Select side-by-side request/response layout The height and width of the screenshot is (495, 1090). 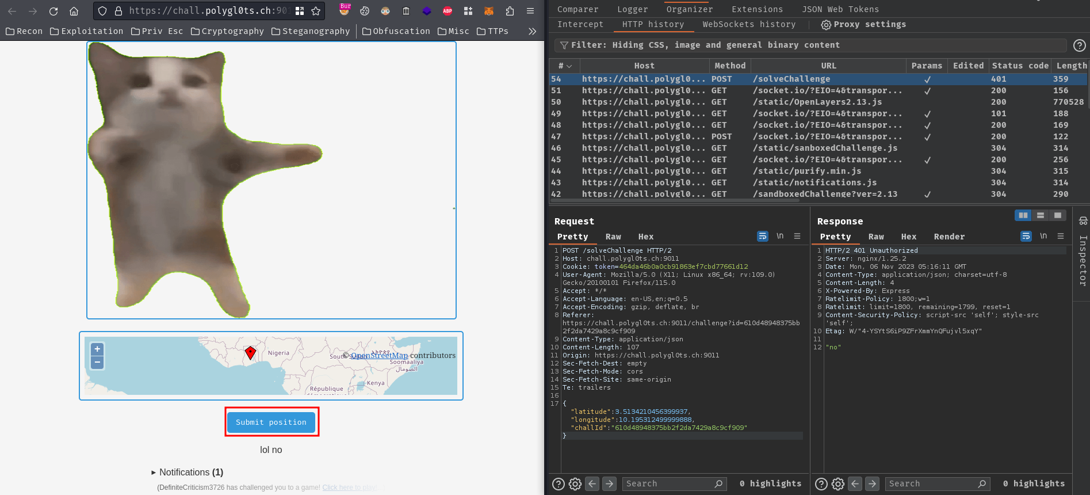click(x=1023, y=215)
